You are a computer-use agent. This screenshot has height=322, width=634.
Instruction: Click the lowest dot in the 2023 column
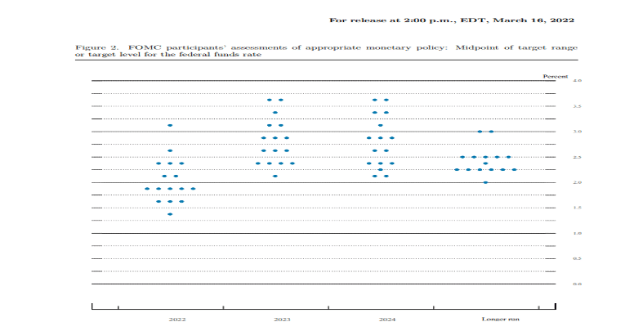click(x=275, y=176)
